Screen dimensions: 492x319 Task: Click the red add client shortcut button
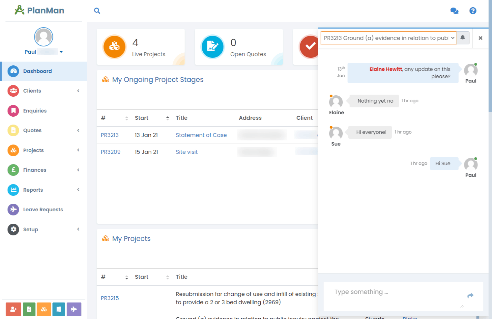[x=13, y=309]
